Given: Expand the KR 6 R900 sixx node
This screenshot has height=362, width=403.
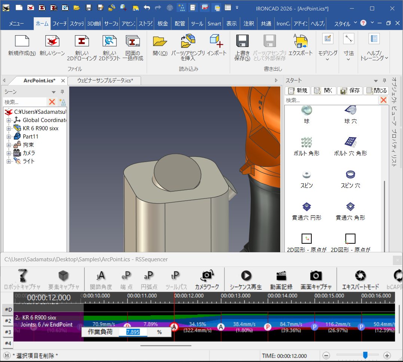Looking at the screenshot, I should (x=9, y=128).
